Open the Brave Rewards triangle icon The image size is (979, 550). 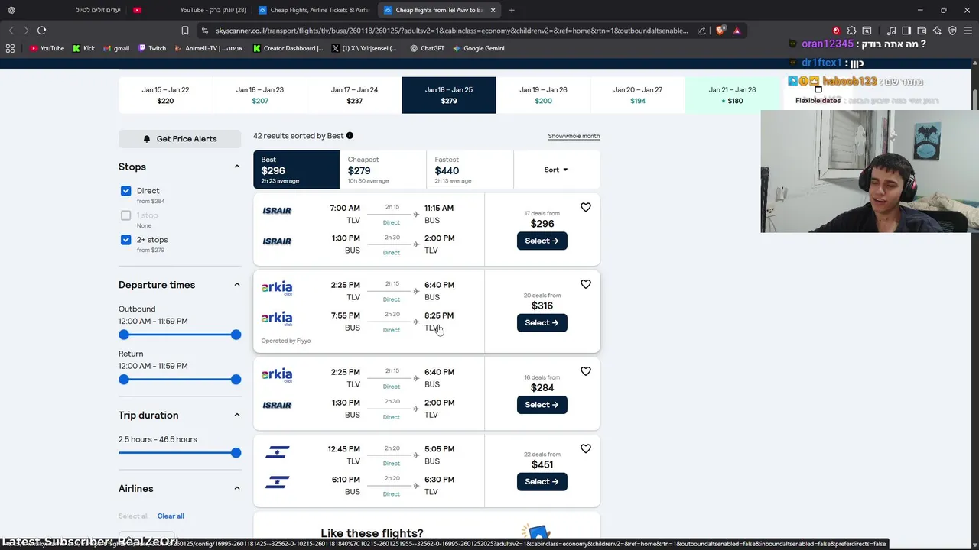[x=737, y=31]
